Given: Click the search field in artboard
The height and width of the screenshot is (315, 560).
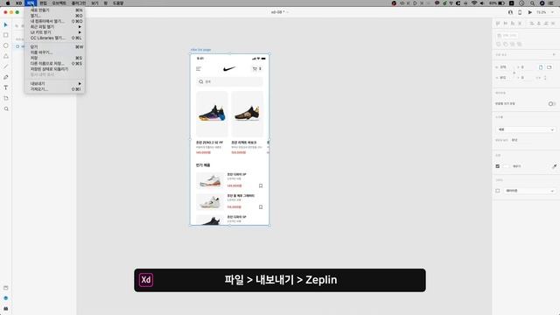Looking at the screenshot, I should 229,81.
